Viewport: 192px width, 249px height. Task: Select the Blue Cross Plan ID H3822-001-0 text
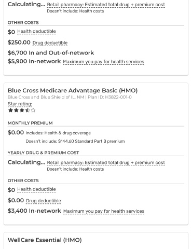tap(109, 97)
